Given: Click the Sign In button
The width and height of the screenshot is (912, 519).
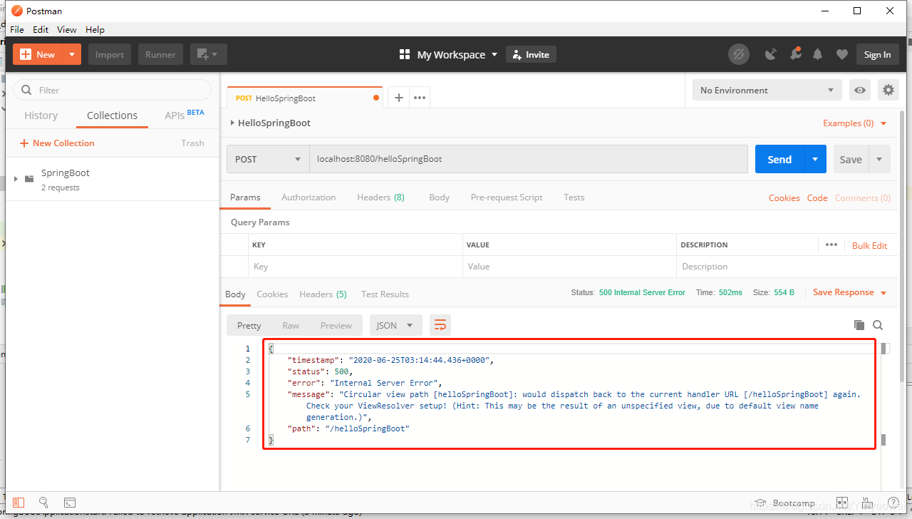Looking at the screenshot, I should click(x=877, y=54).
